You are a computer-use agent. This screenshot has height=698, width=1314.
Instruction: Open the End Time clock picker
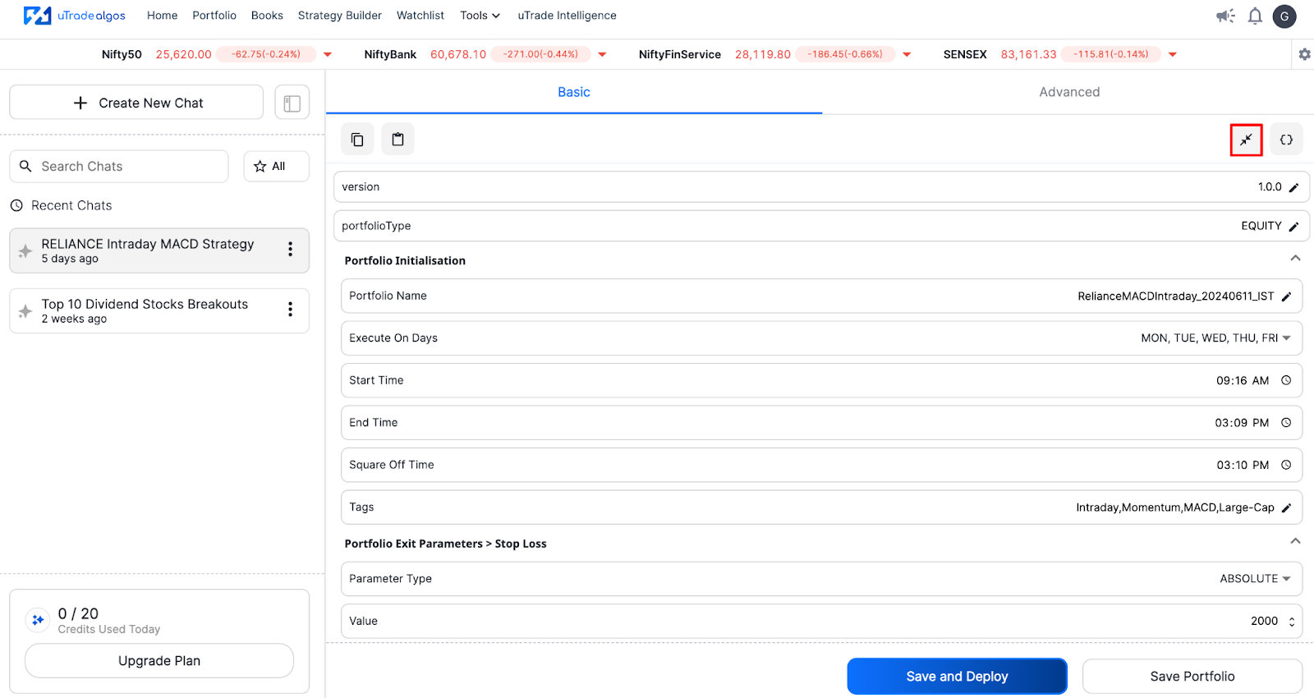1286,422
